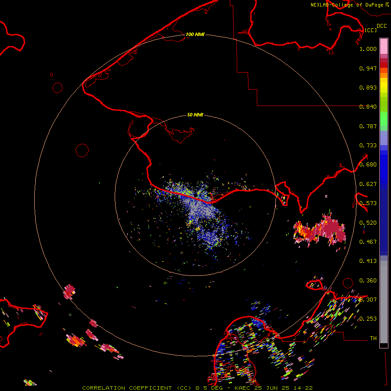Viewport: 391px width, 391px height.
Task: Click the large crimson echo east of the radar
Action: tap(331, 229)
